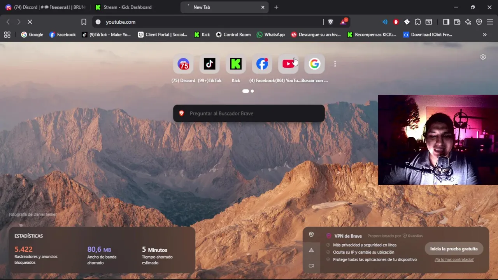Viewport: 498px width, 280px height.
Task: Click the tab search window icon in toolbar
Action: click(x=429, y=22)
